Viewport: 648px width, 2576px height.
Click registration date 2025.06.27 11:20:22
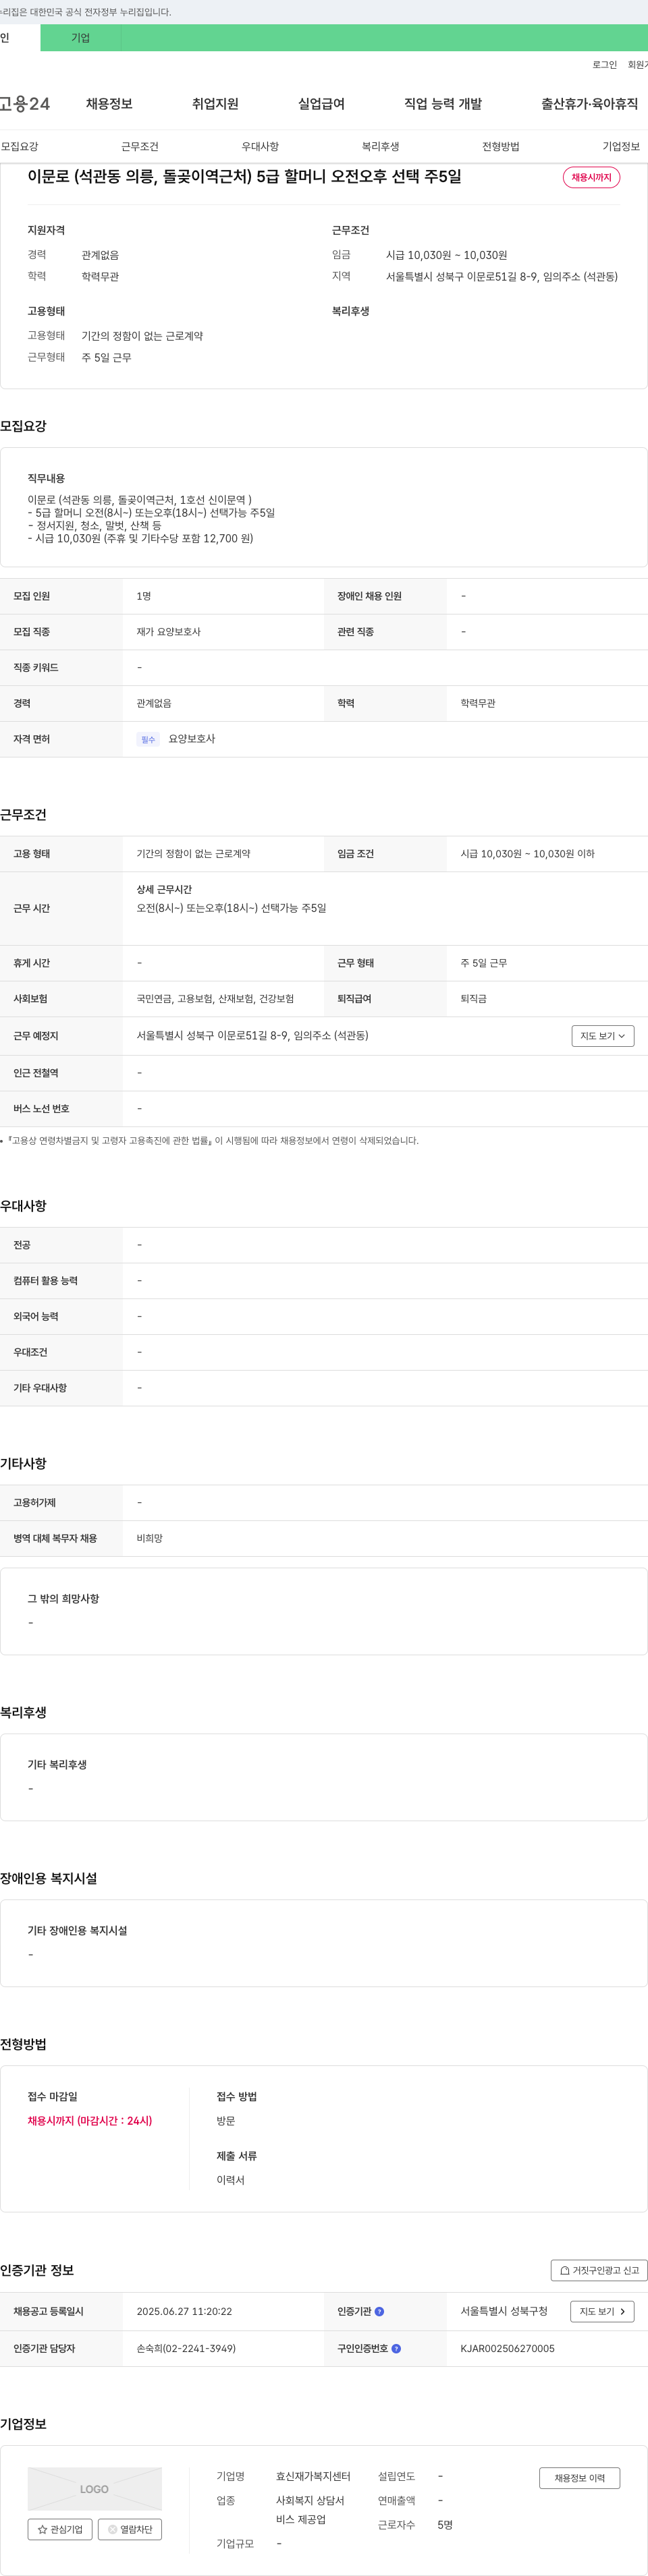pyautogui.click(x=184, y=2311)
